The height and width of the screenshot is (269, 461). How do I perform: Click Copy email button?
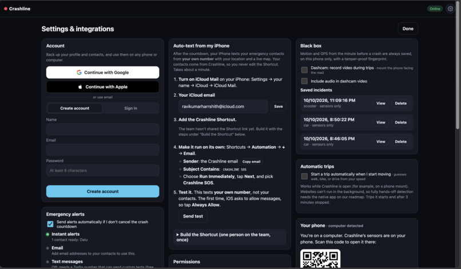(251, 161)
